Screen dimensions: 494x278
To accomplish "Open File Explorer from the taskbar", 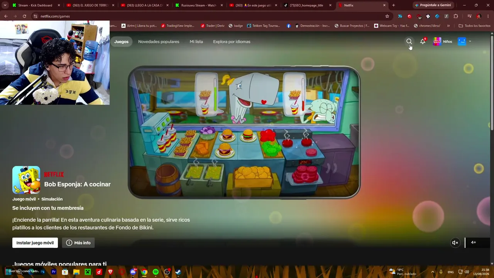I will 76,272.
